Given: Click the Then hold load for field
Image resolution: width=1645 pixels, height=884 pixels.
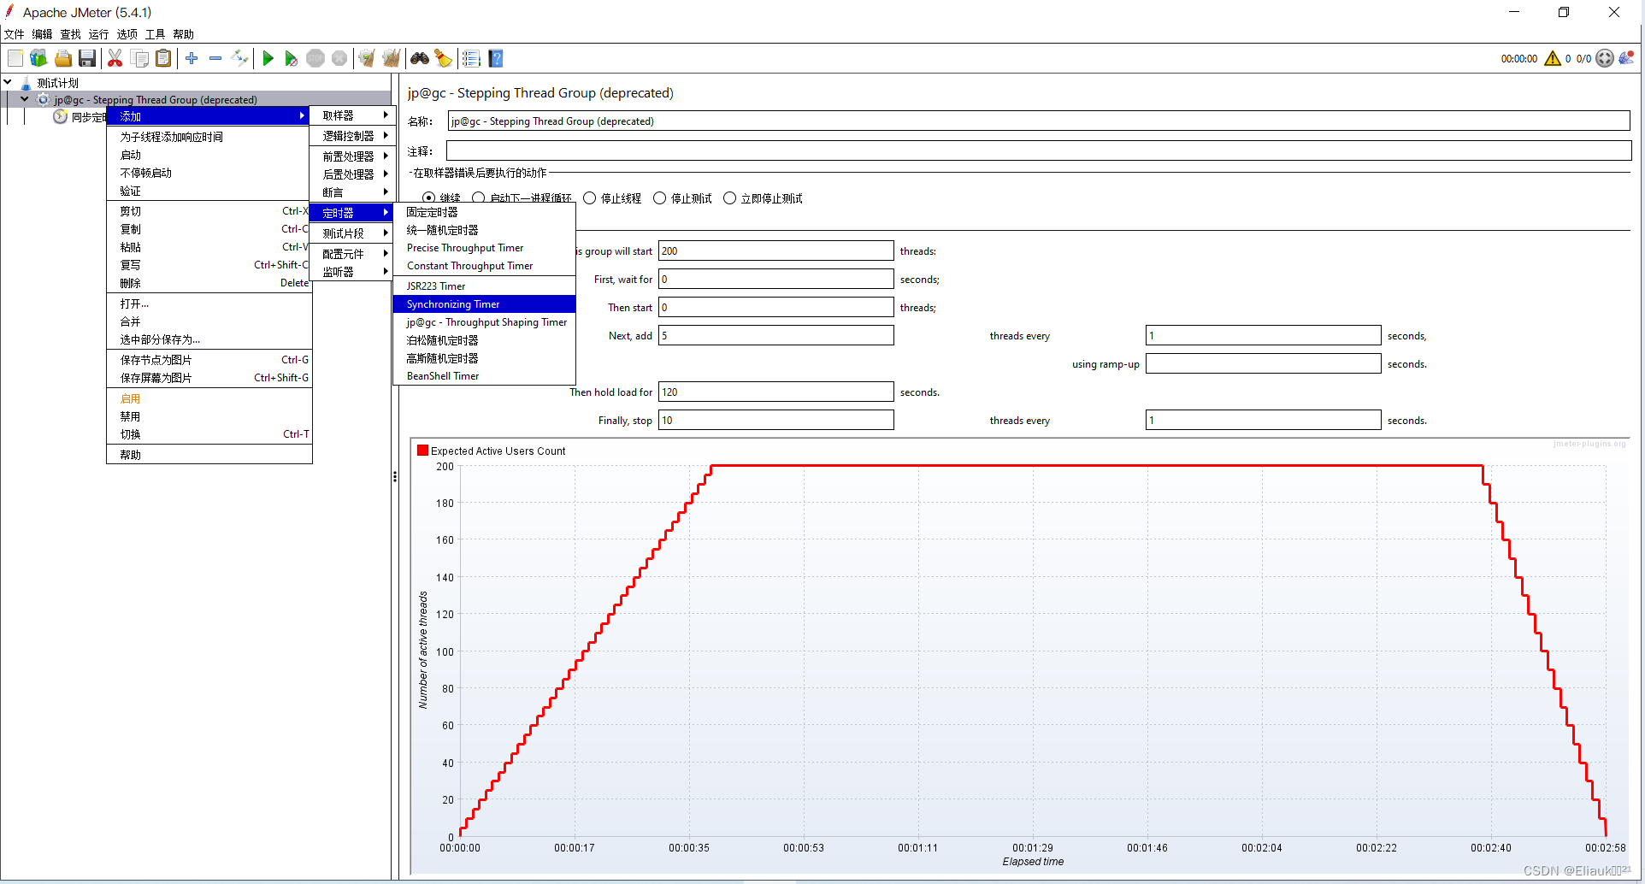Looking at the screenshot, I should tap(775, 392).
